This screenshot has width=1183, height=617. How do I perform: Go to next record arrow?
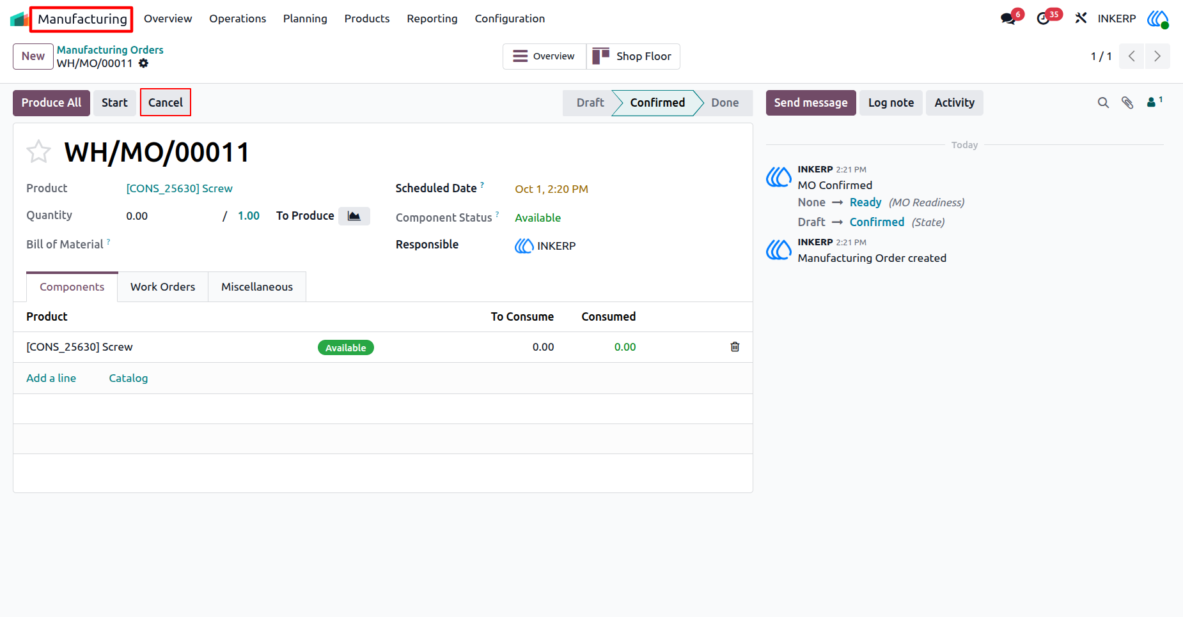1157,56
